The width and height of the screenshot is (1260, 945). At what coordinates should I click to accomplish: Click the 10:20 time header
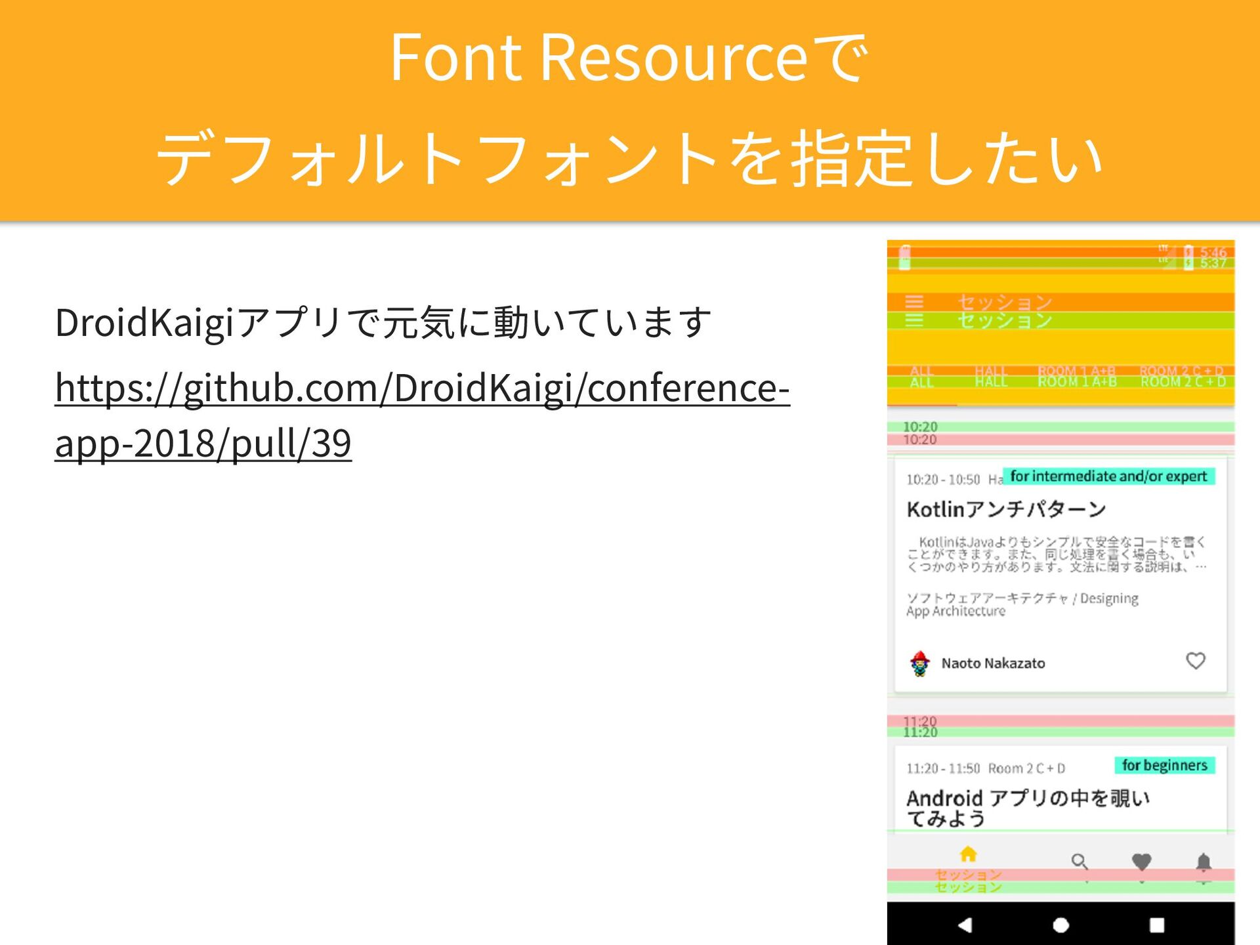[x=920, y=433]
